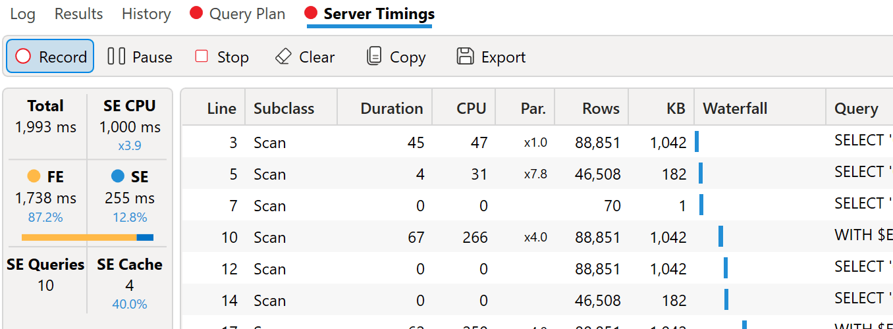Switch to the Log tab

[x=23, y=14]
